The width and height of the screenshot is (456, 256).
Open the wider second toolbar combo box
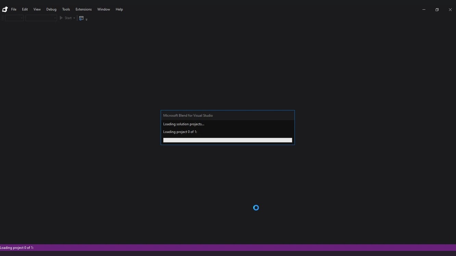(x=41, y=18)
